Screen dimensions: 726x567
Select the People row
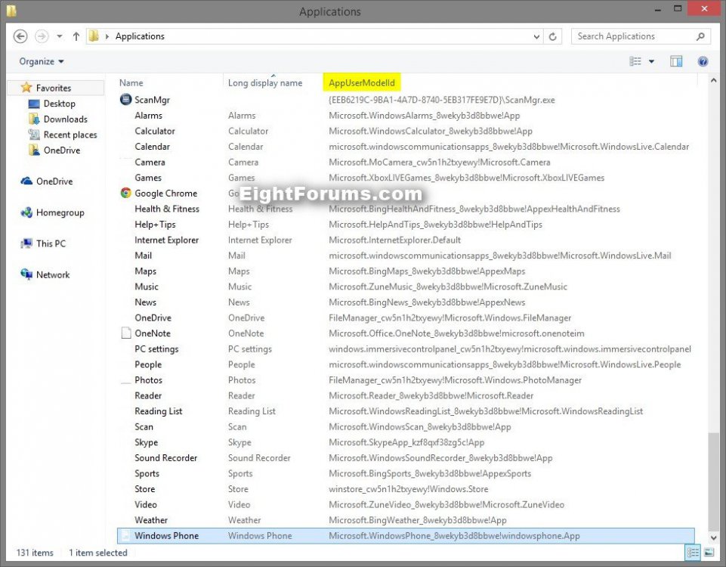tap(406, 364)
